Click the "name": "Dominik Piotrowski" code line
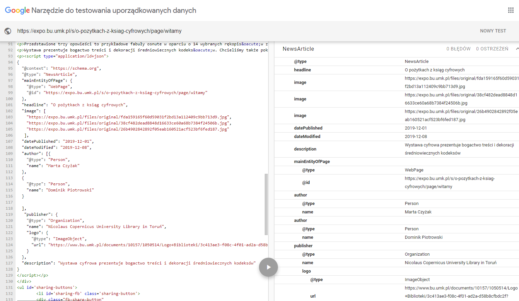The height and width of the screenshot is (301, 519). tap(60, 190)
